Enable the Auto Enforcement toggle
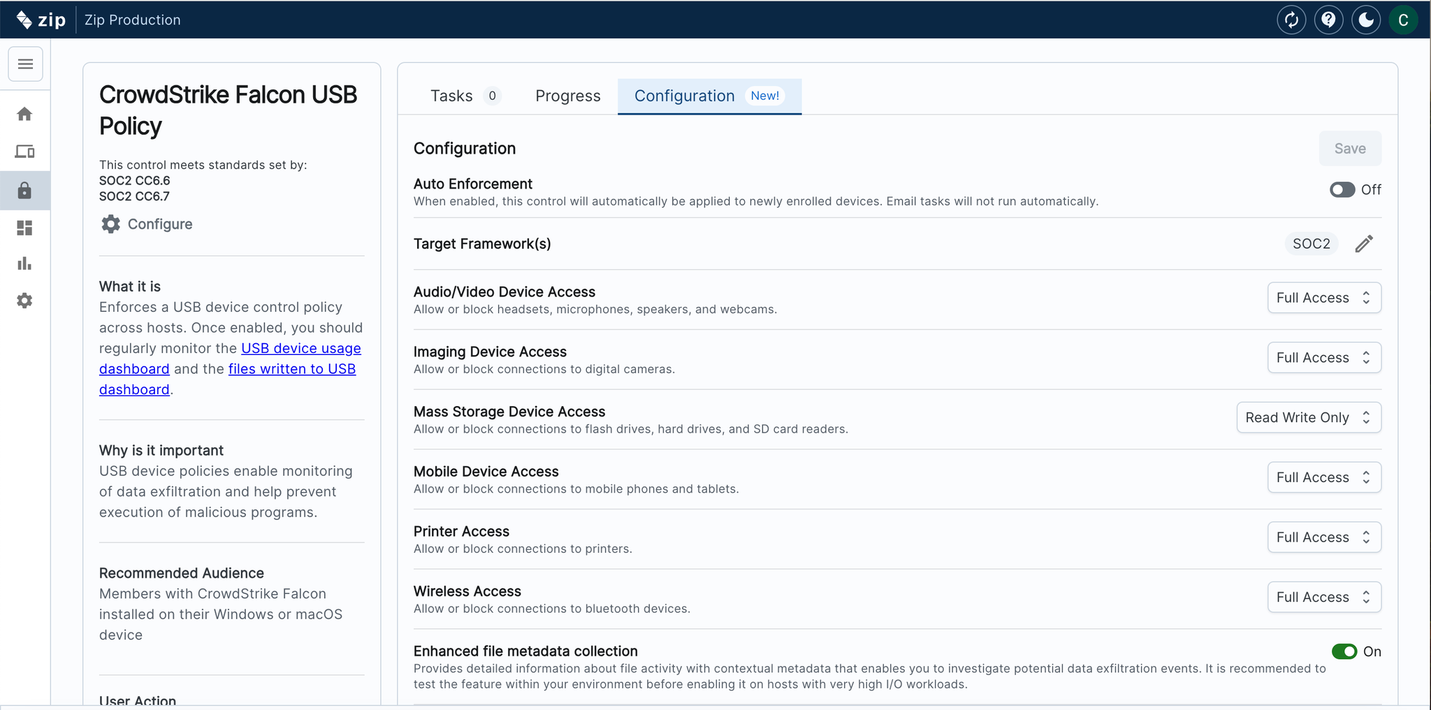Viewport: 1431px width, 710px height. click(x=1342, y=190)
